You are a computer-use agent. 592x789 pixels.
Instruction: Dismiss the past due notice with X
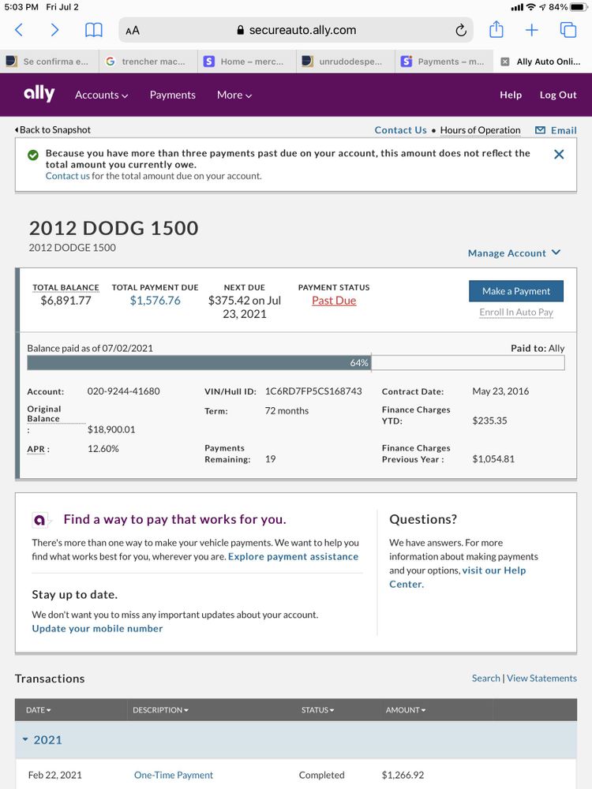559,155
